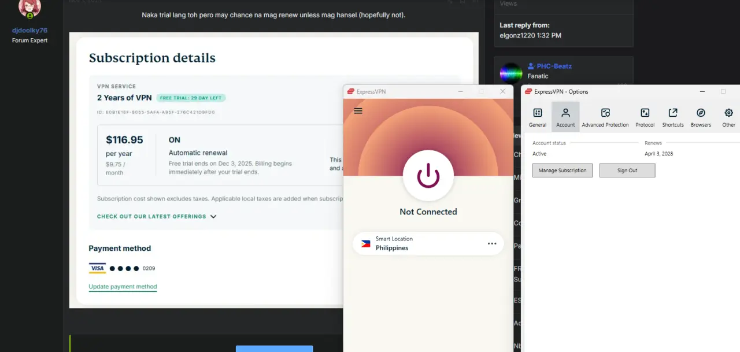Click Update payment method link
Image resolution: width=740 pixels, height=352 pixels.
tap(123, 287)
